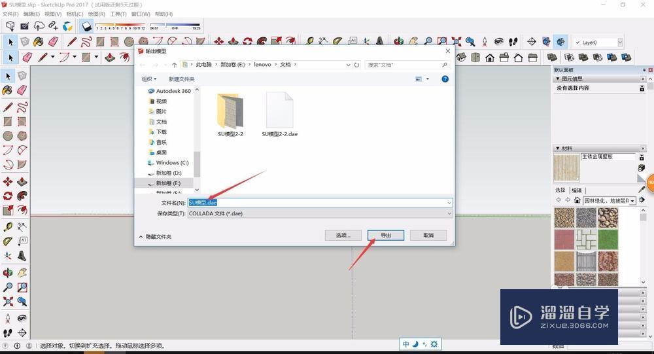Collapse folders via 隐藏文件夹
Screen dimensions: 654x354
pyautogui.click(x=155, y=237)
